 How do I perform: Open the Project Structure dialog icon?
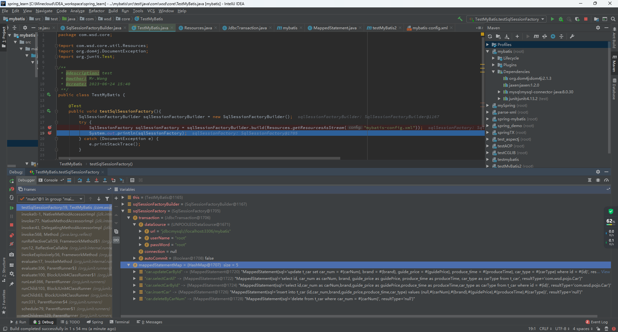(596, 19)
